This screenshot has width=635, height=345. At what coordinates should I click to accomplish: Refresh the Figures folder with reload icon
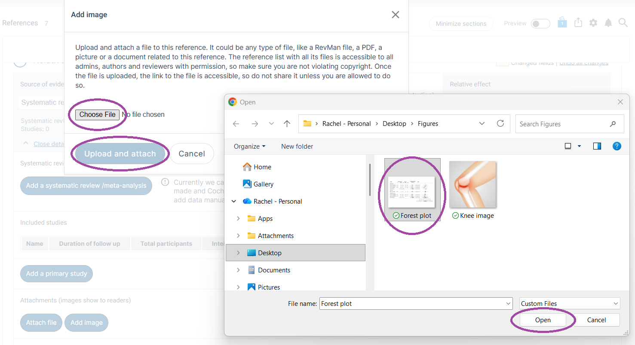[x=500, y=123]
